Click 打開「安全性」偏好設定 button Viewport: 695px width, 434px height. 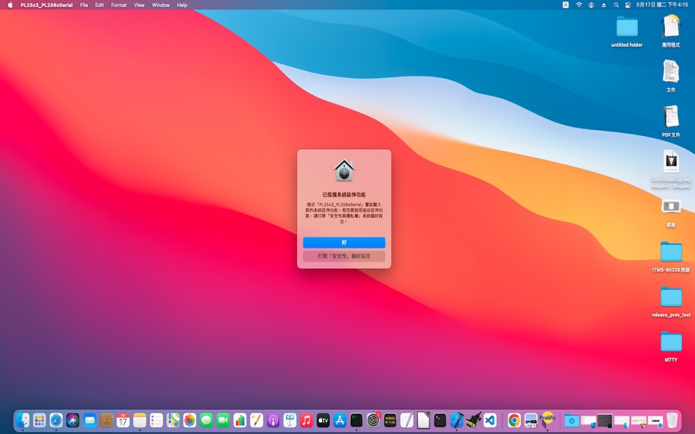coord(344,256)
